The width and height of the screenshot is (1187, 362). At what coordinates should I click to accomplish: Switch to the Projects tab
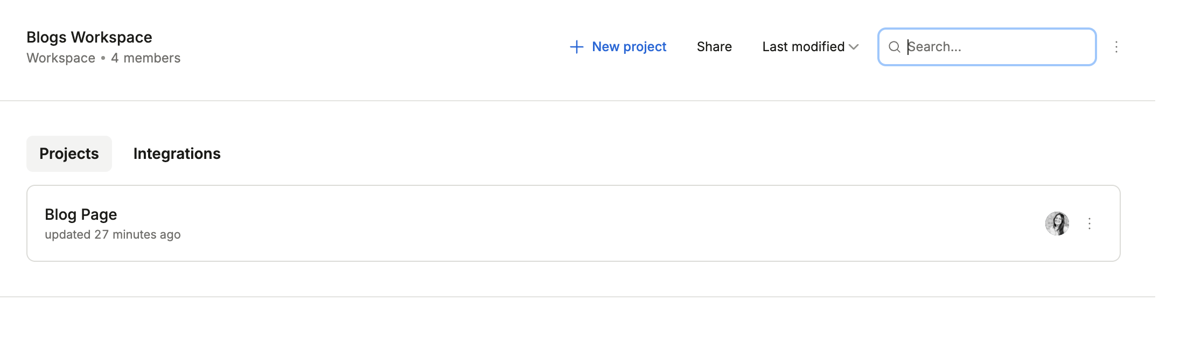[69, 154]
